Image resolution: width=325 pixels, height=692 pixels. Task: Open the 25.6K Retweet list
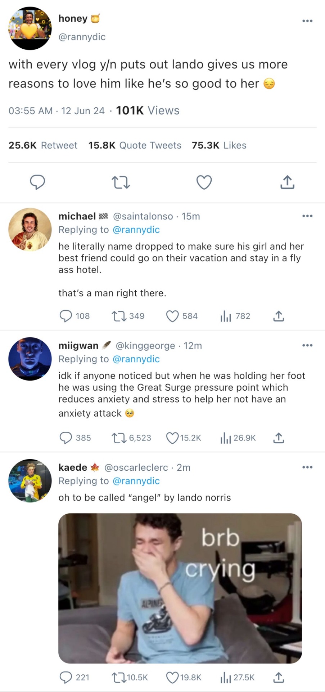(x=43, y=145)
